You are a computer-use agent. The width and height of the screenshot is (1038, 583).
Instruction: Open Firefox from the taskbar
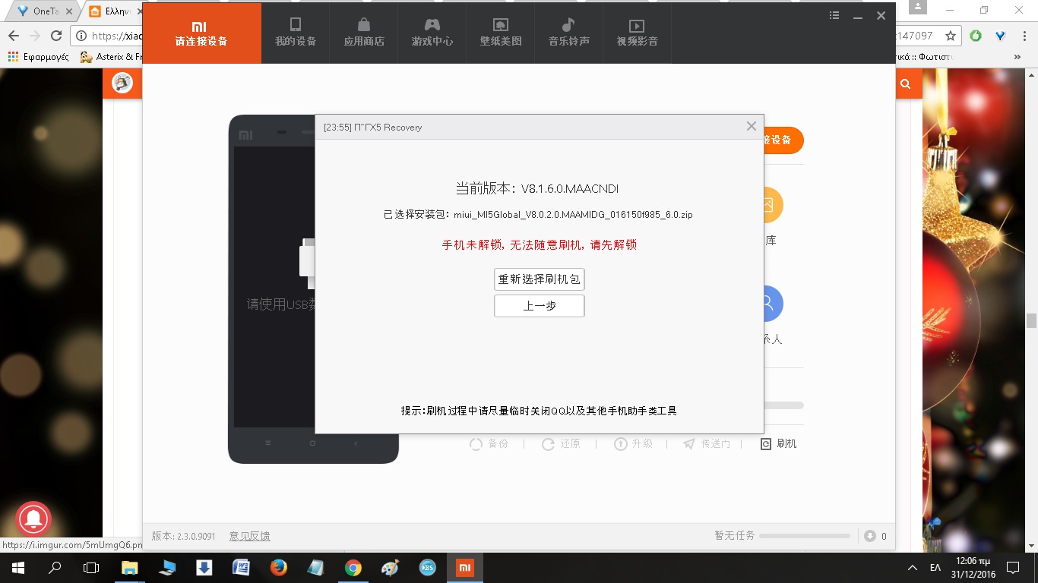point(278,568)
